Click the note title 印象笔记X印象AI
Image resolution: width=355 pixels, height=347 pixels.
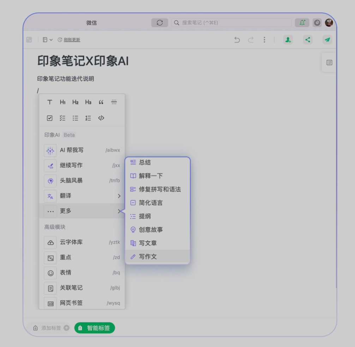(x=83, y=61)
